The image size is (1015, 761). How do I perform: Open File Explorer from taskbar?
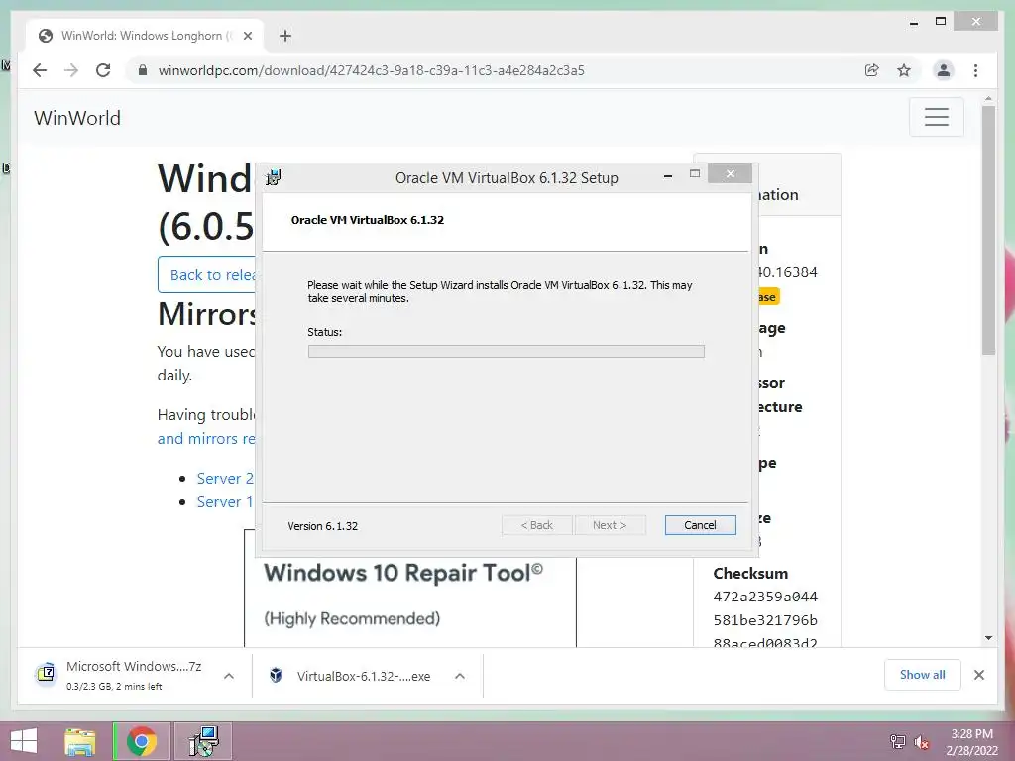click(80, 741)
